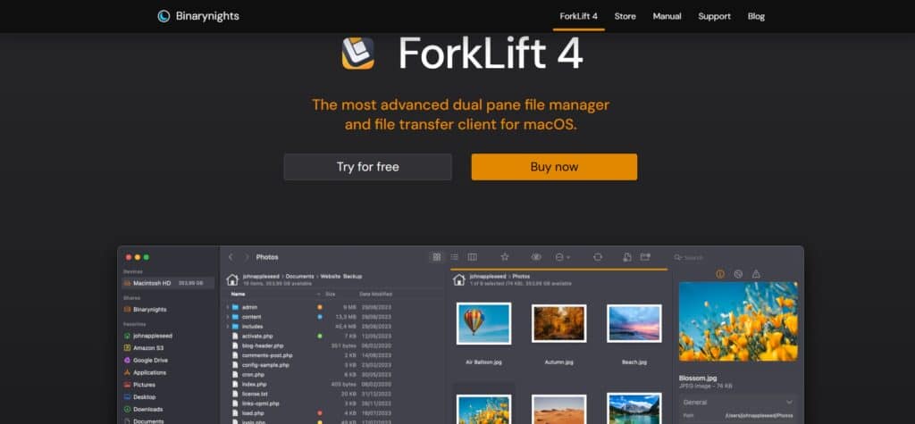Click the home icon in the left pane
This screenshot has height=424, width=915.
[x=232, y=279]
